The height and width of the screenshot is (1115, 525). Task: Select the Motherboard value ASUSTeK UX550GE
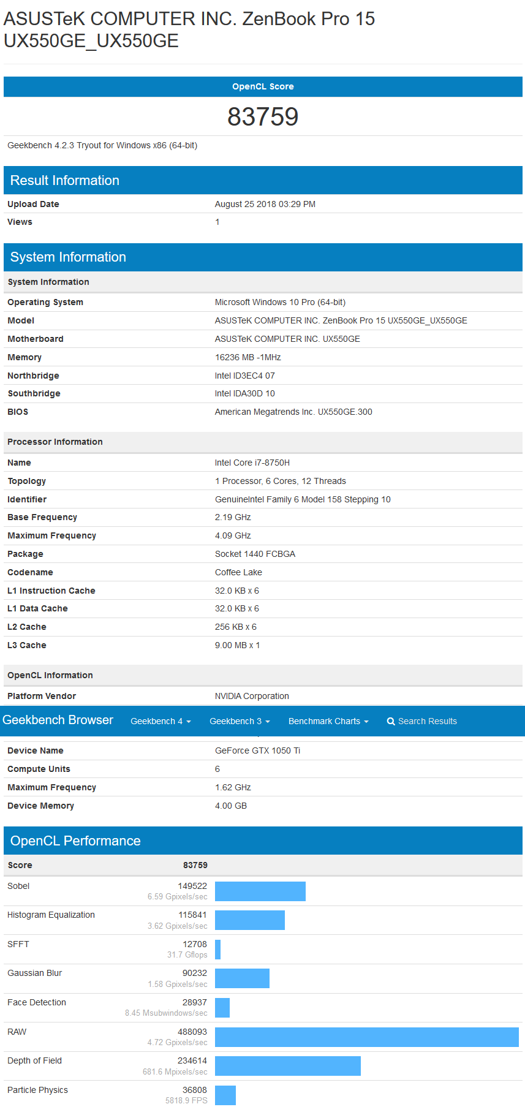point(287,339)
